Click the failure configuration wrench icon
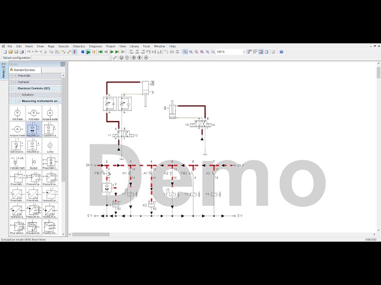 point(115,58)
